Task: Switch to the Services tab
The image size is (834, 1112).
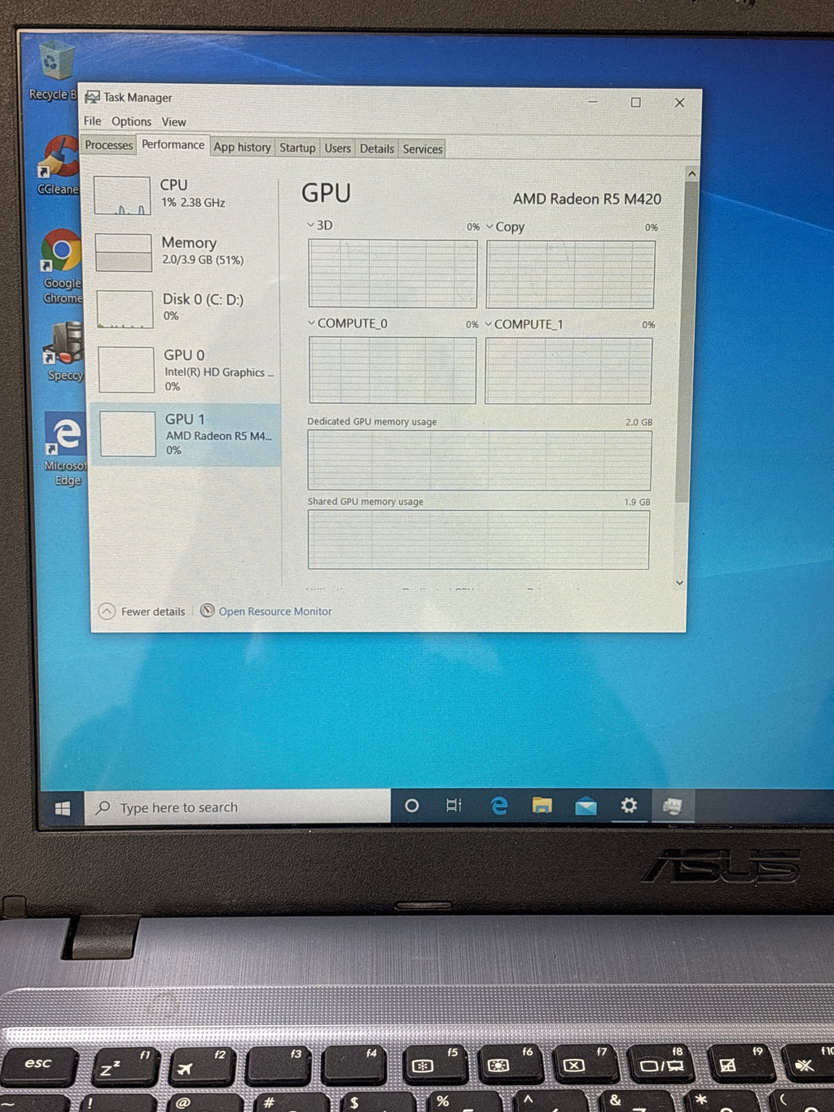Action: click(422, 149)
